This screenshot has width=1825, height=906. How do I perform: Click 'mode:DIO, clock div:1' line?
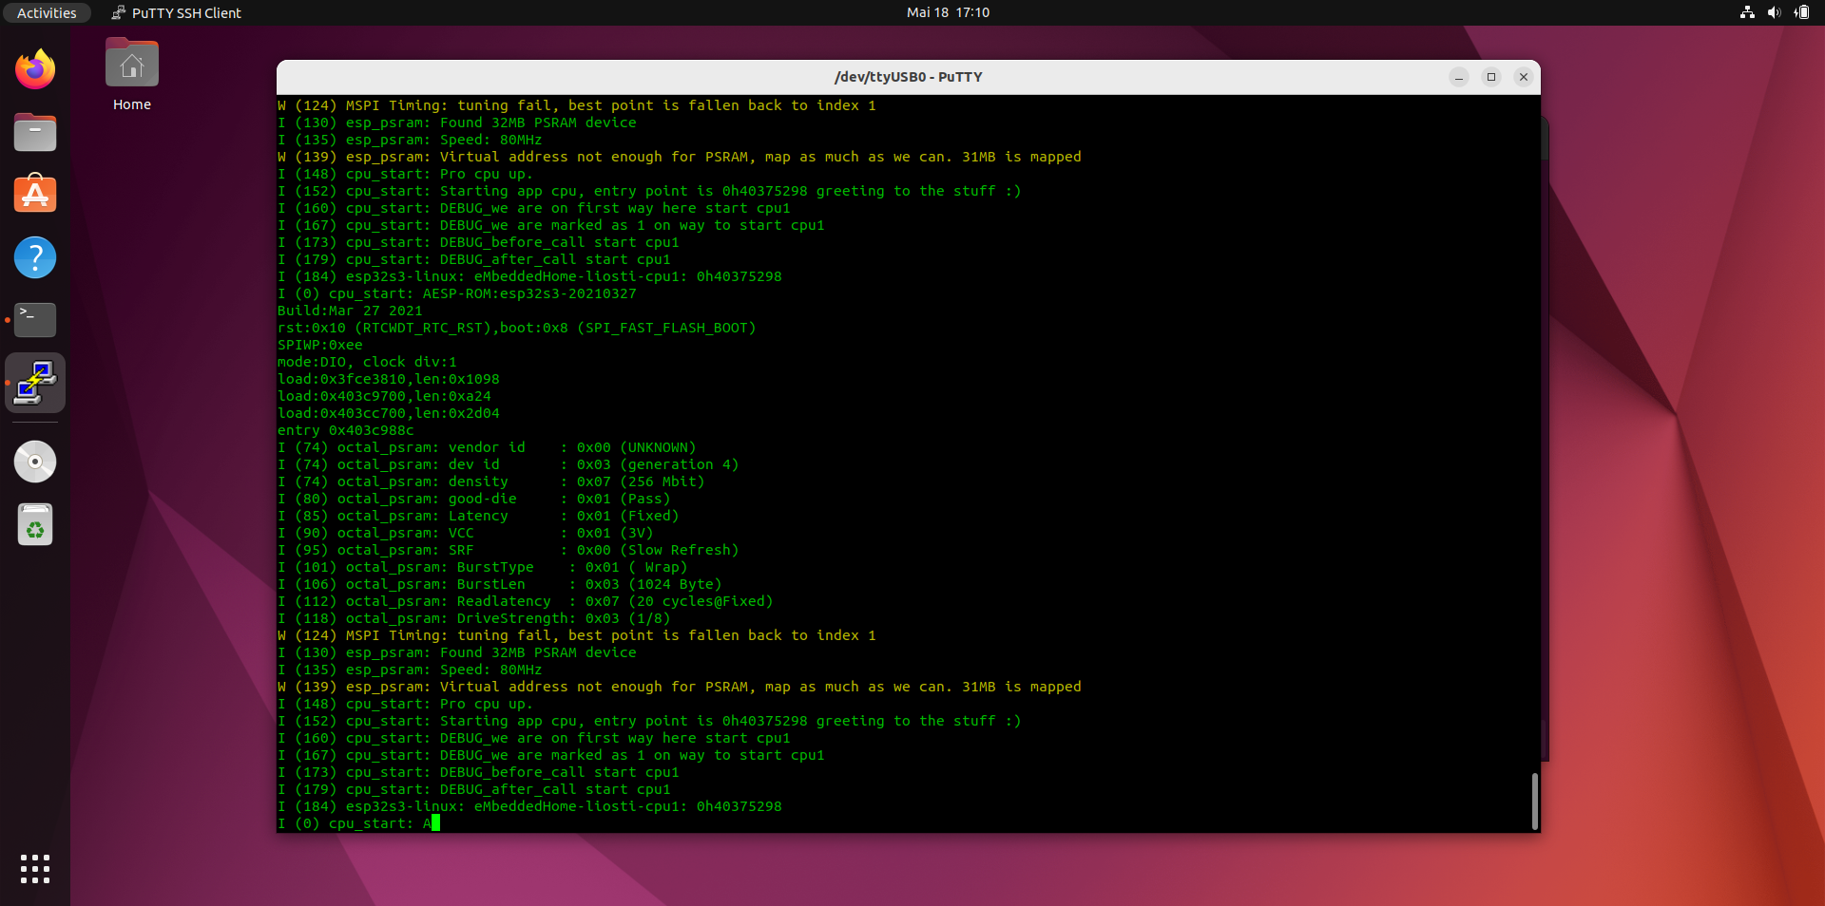point(367,362)
